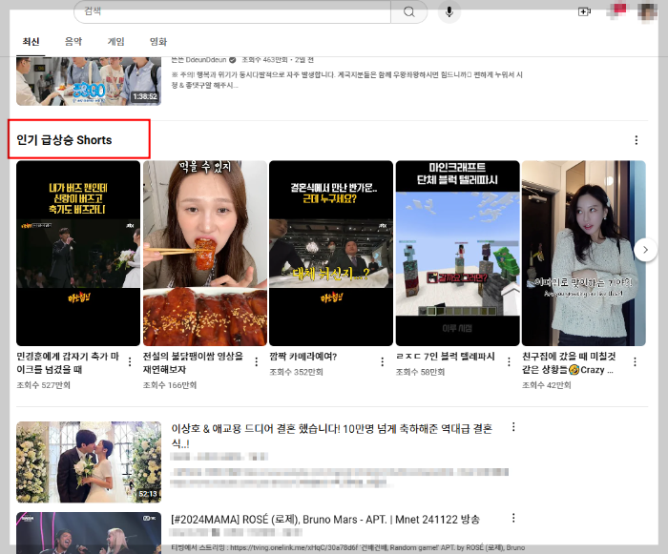The image size is (668, 554).
Task: Open the 2024MAMA ROSÉ video thumbnail
Action: coord(89,533)
